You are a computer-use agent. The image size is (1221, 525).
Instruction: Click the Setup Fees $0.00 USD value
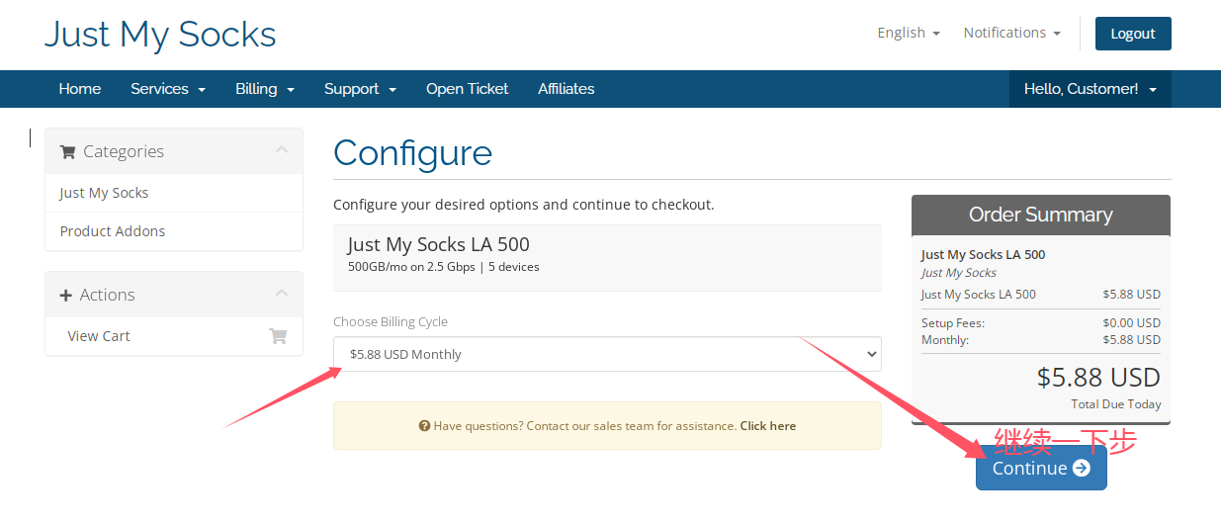tap(1131, 323)
